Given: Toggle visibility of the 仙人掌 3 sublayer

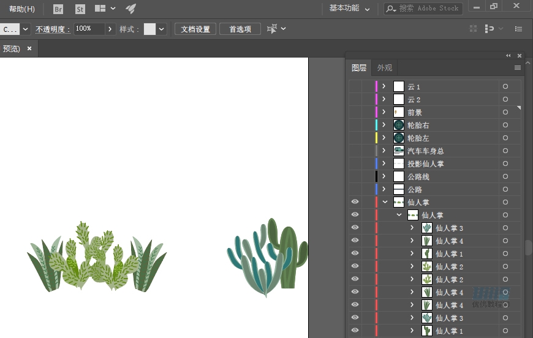Looking at the screenshot, I should point(355,228).
